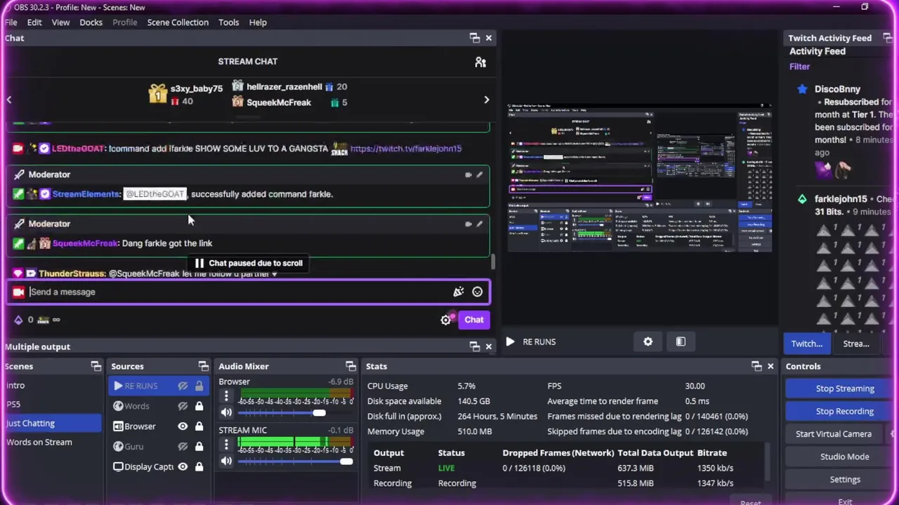The width and height of the screenshot is (899, 505).
Task: Click pencil icon on StreamElements moderator message
Action: tap(480, 175)
